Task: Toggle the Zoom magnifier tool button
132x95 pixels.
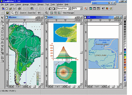Action: click(x=12, y=13)
